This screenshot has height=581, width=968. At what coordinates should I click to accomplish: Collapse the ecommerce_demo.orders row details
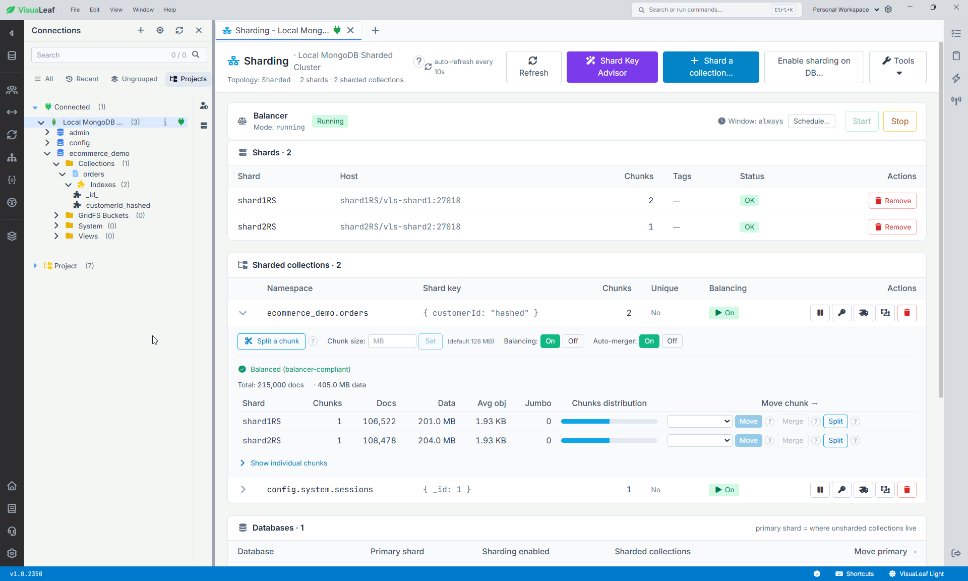(x=243, y=313)
